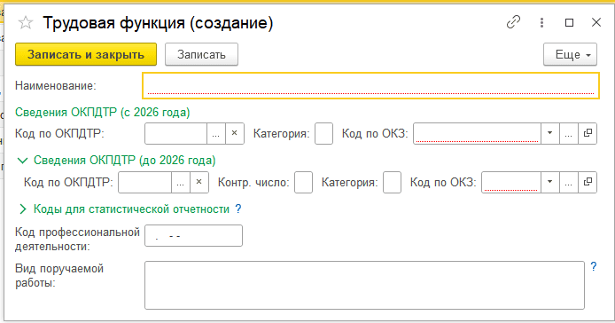Click the Вид поручаемой работы text area
The width and height of the screenshot is (615, 323).
pyautogui.click(x=364, y=285)
